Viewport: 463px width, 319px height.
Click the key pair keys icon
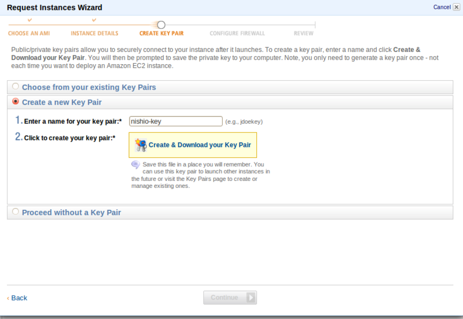pyautogui.click(x=141, y=144)
